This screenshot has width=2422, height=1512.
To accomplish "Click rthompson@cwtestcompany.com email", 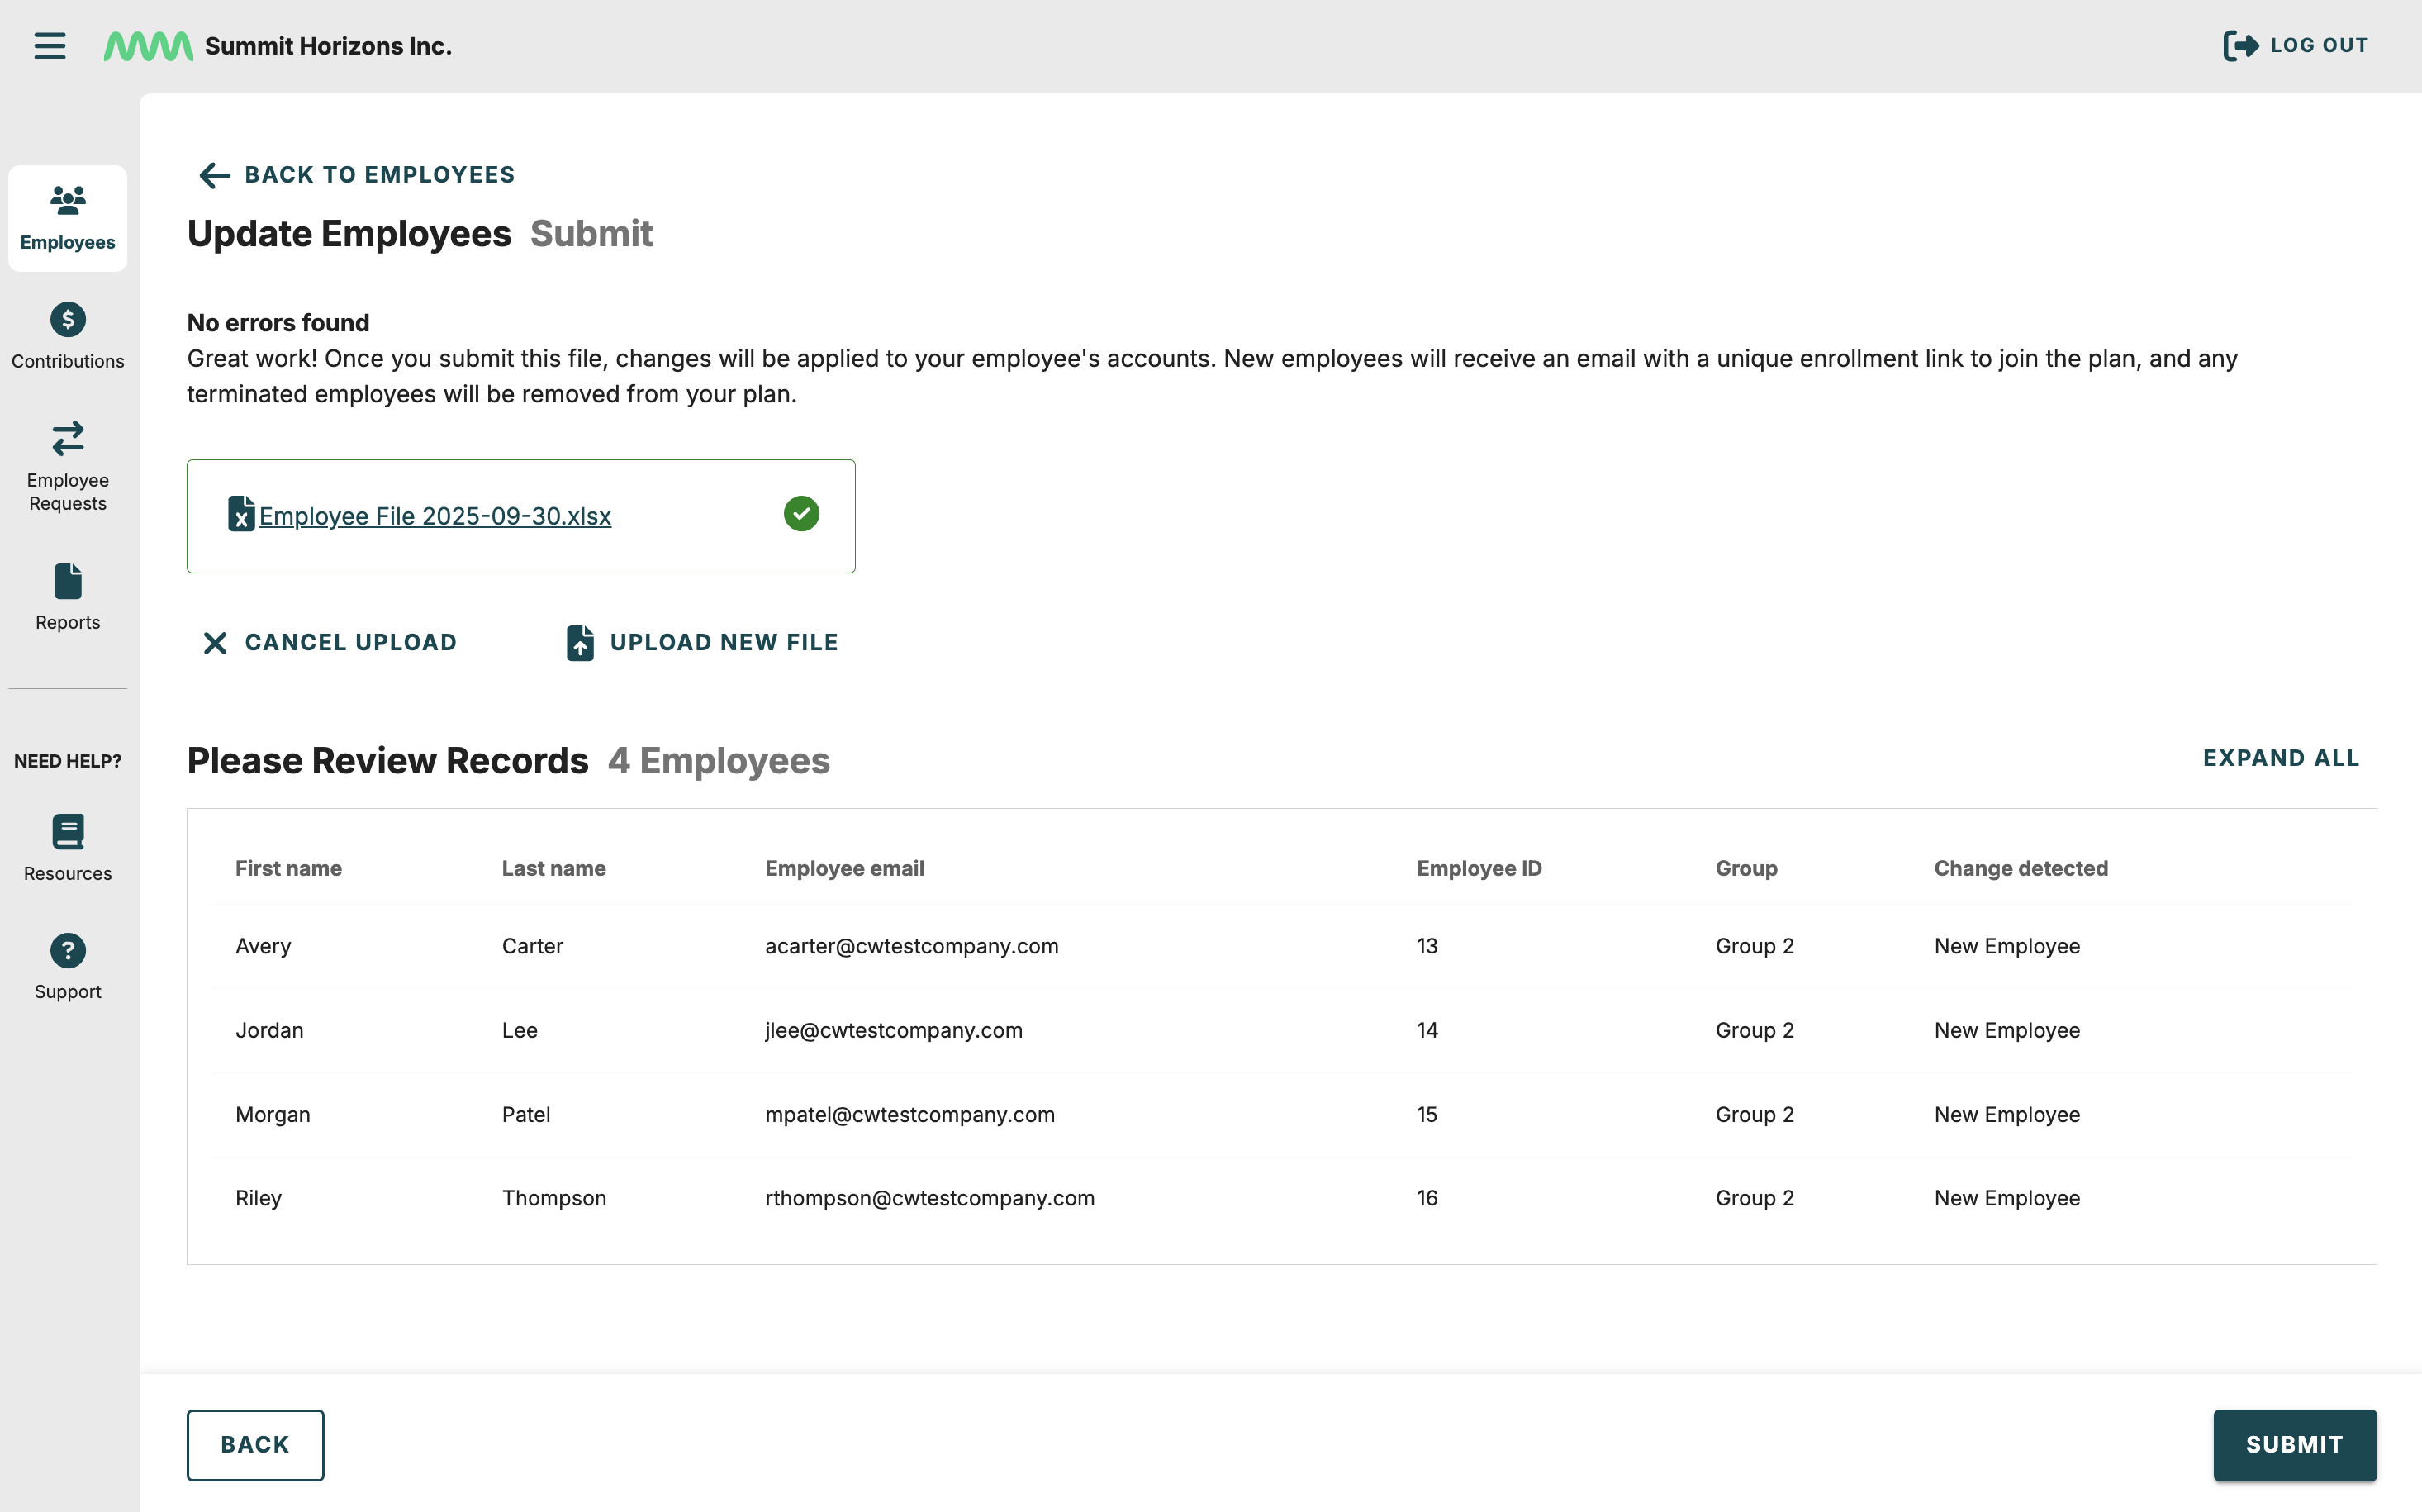I will [x=929, y=1198].
